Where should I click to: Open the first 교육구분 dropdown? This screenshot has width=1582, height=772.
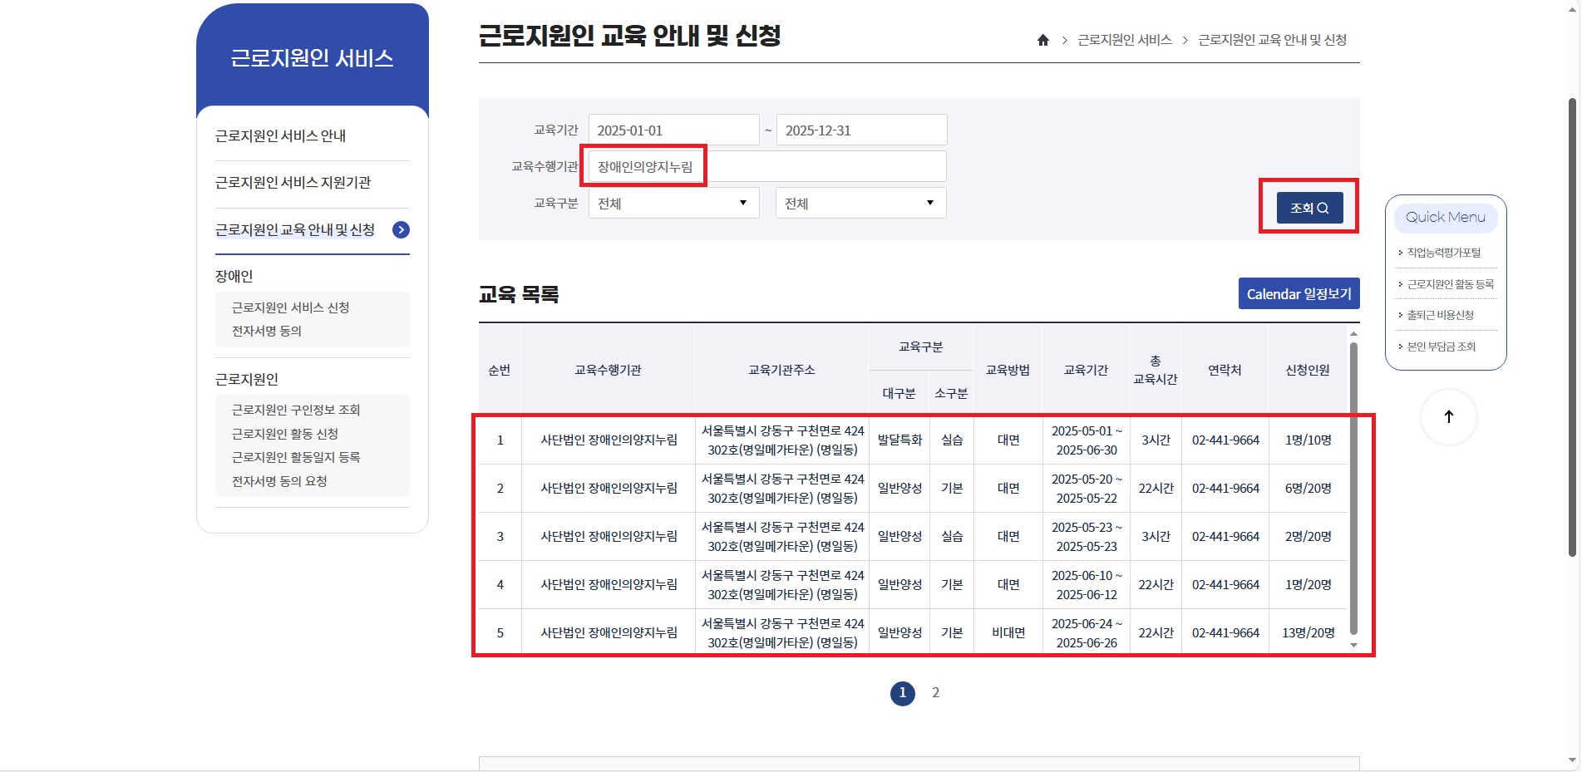click(673, 204)
